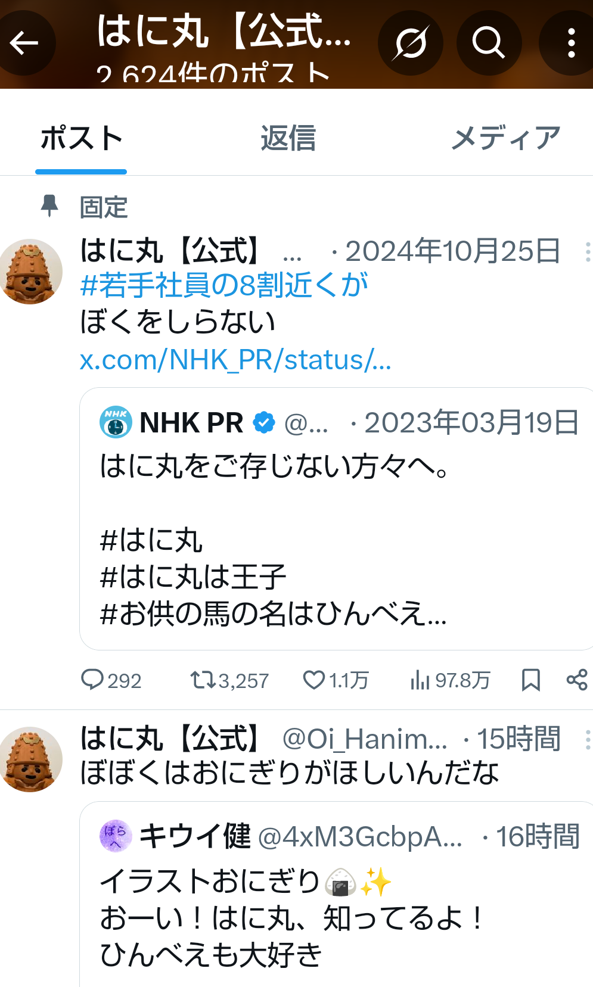Viewport: 593px width, 987px height.
Task: Tap the back arrow button
Action: click(x=25, y=43)
